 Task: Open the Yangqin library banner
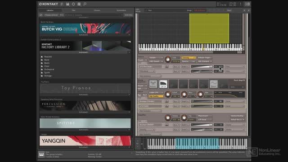pyautogui.click(x=85, y=141)
